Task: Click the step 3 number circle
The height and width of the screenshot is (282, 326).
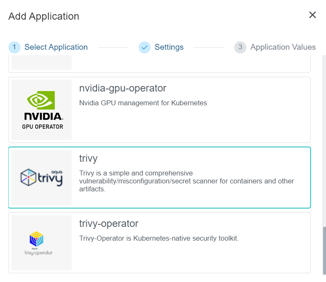Action: pyautogui.click(x=240, y=47)
